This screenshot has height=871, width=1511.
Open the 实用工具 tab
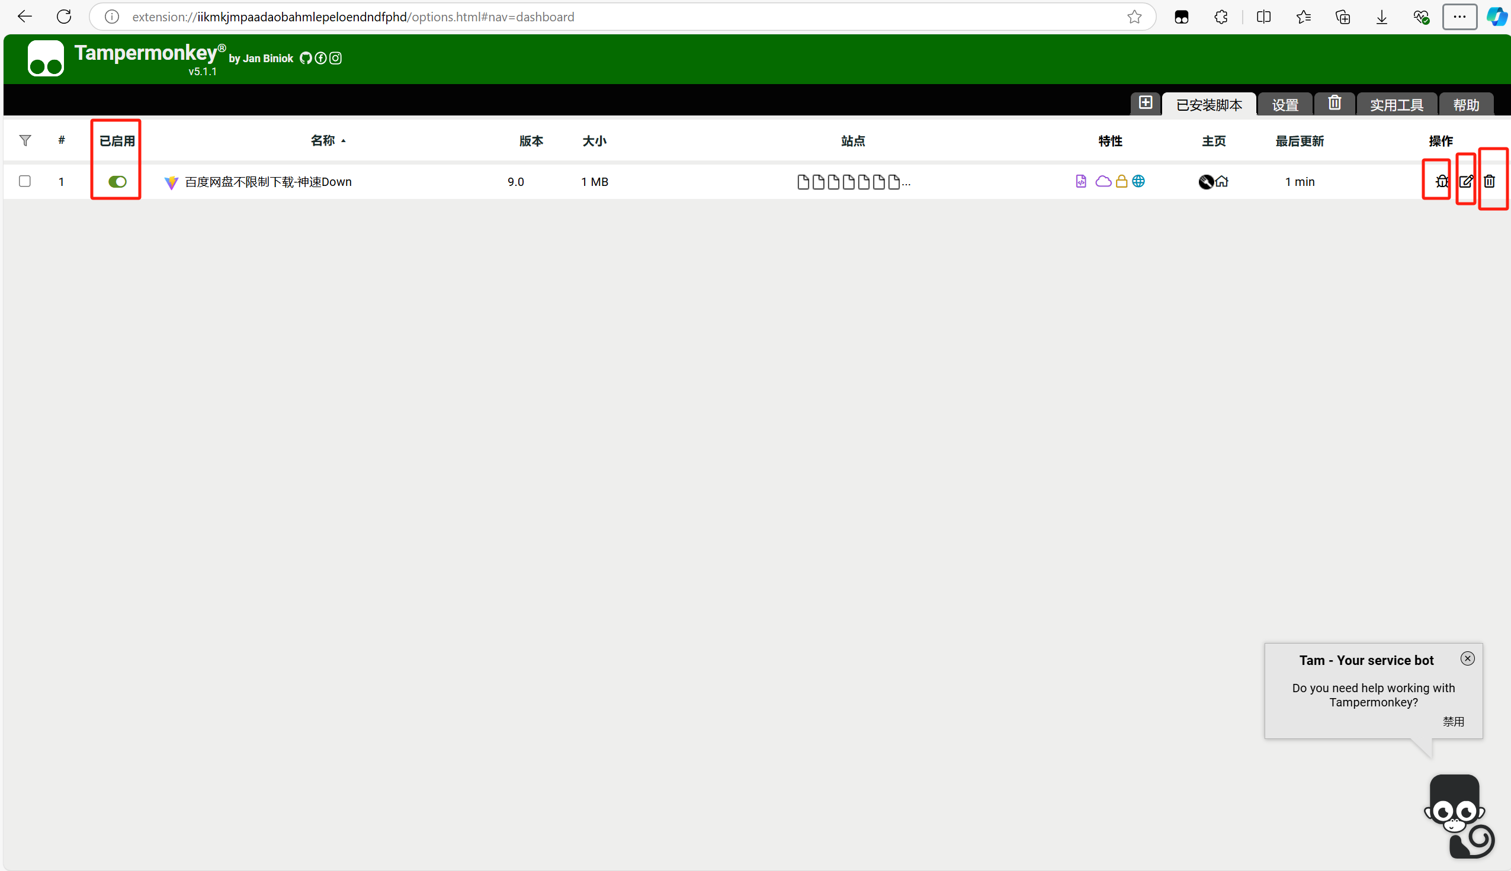[1396, 105]
